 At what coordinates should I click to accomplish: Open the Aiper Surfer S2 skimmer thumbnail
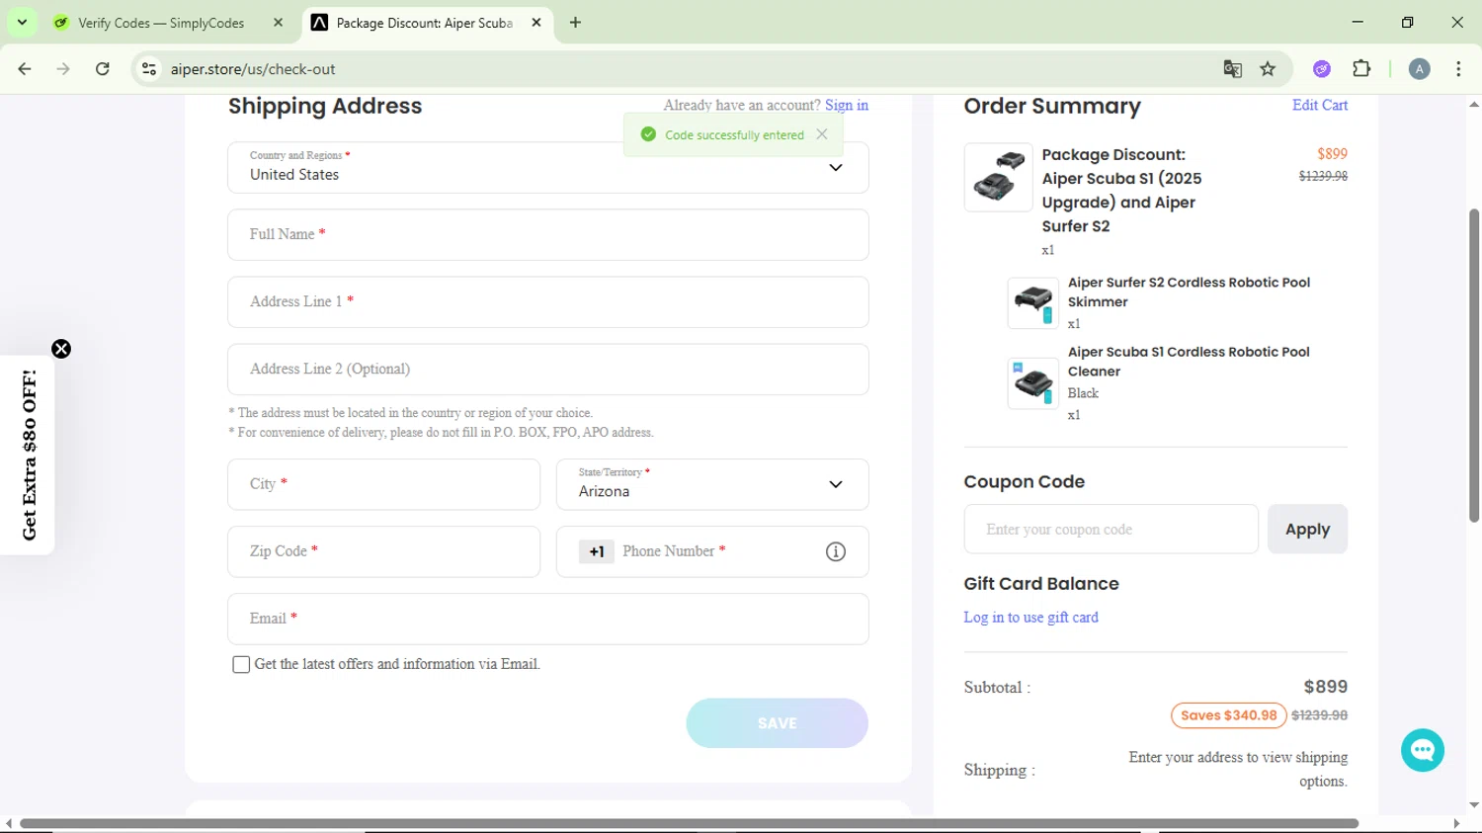(1032, 302)
